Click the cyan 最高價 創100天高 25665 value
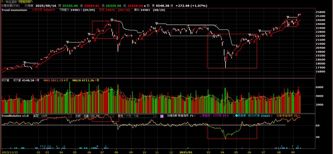333x154 pixels. click(254, 116)
